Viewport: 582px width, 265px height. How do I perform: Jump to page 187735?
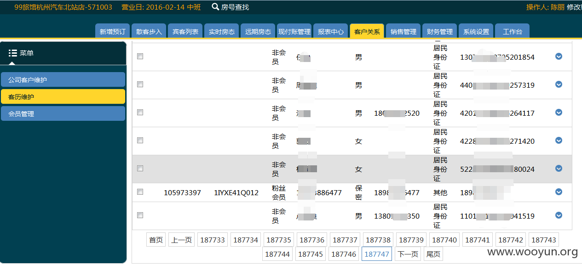pyautogui.click(x=279, y=240)
